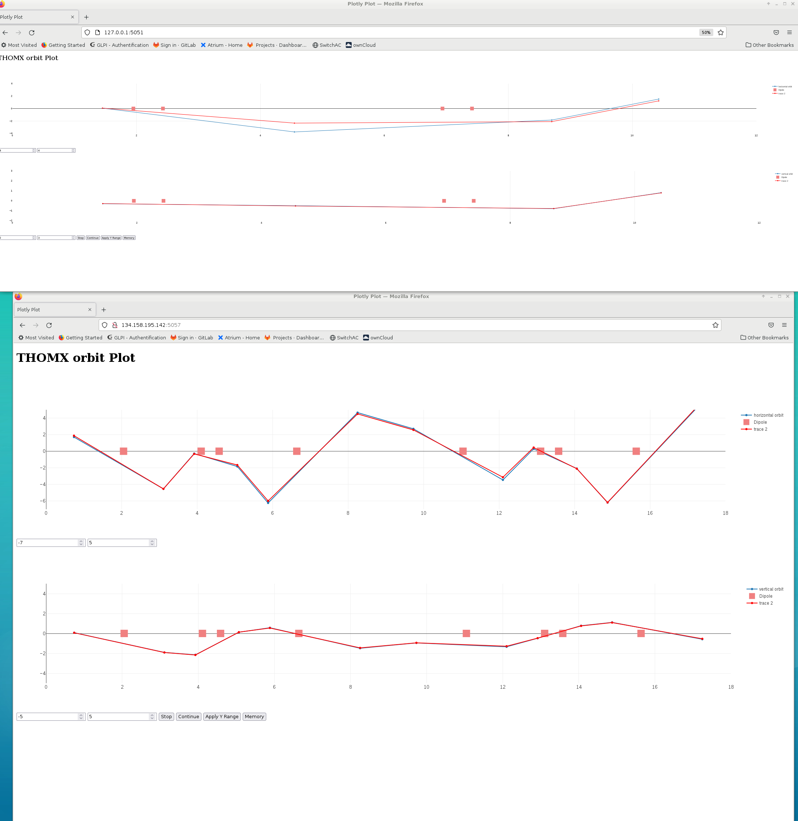Click spinner arrows on -5 field
The width and height of the screenshot is (798, 821).
pyautogui.click(x=81, y=717)
